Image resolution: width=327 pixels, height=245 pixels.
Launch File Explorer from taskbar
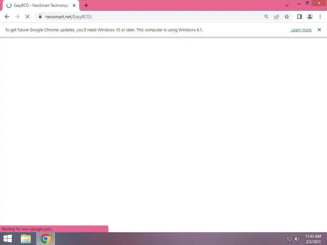26,239
